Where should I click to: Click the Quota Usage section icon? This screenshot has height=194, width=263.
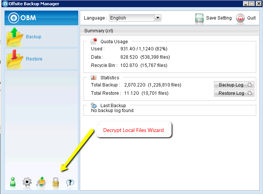(x=94, y=41)
